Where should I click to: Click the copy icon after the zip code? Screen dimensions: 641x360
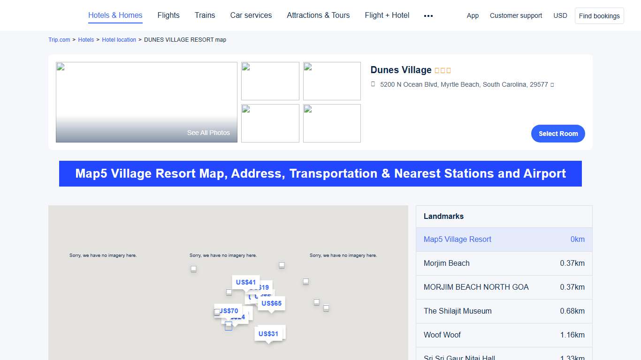(552, 85)
